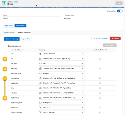
Task: Select the Import Data tab
Action: point(26,39)
